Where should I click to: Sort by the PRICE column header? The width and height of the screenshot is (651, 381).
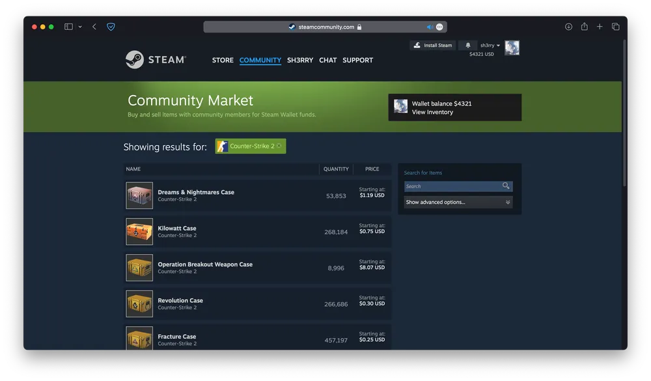pos(372,169)
